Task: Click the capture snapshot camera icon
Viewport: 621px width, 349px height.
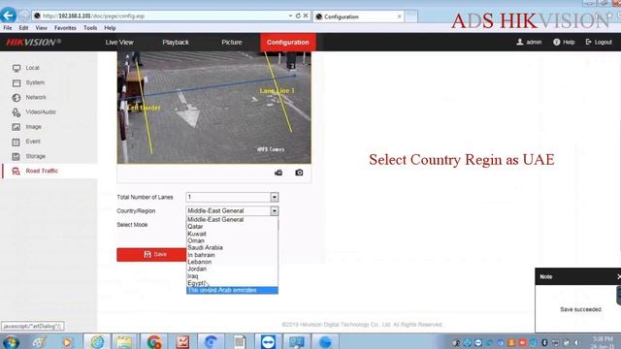Action: click(299, 173)
